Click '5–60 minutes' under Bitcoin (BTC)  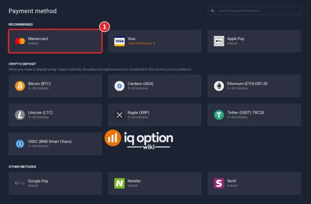click(x=38, y=88)
